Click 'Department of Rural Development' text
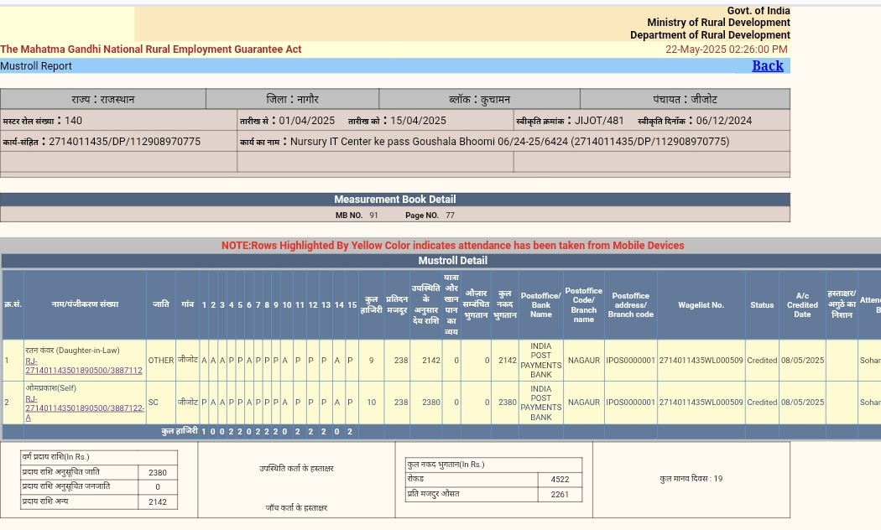 point(710,35)
